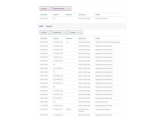This screenshot has width=164, height=123.
Task: Click Details column header in top table
Action: [97, 15]
